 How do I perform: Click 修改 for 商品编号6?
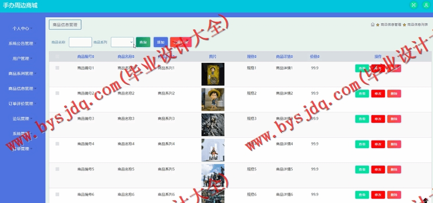tap(378, 195)
